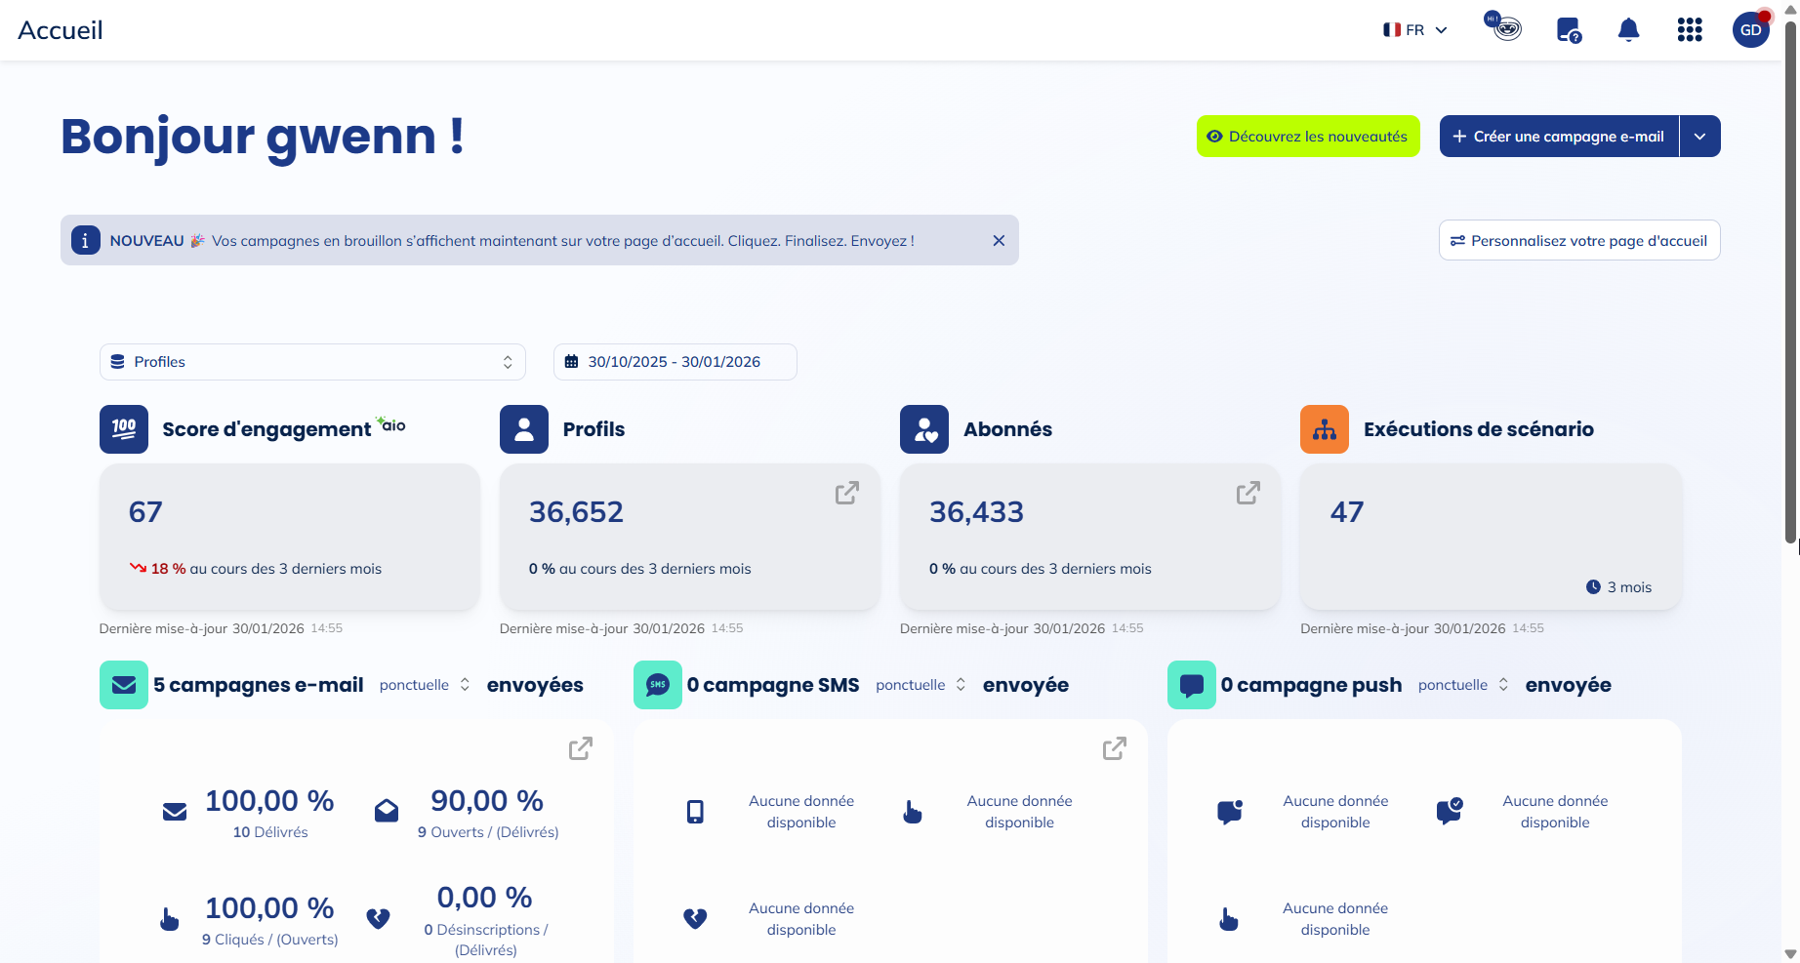Image resolution: width=1800 pixels, height=963 pixels.
Task: Click the Score d'engagement icon
Action: coord(124,429)
